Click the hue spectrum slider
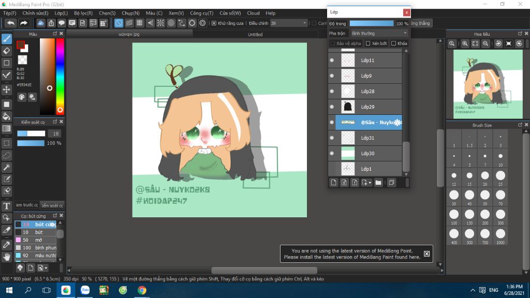The width and height of the screenshot is (530, 298). tap(60, 77)
